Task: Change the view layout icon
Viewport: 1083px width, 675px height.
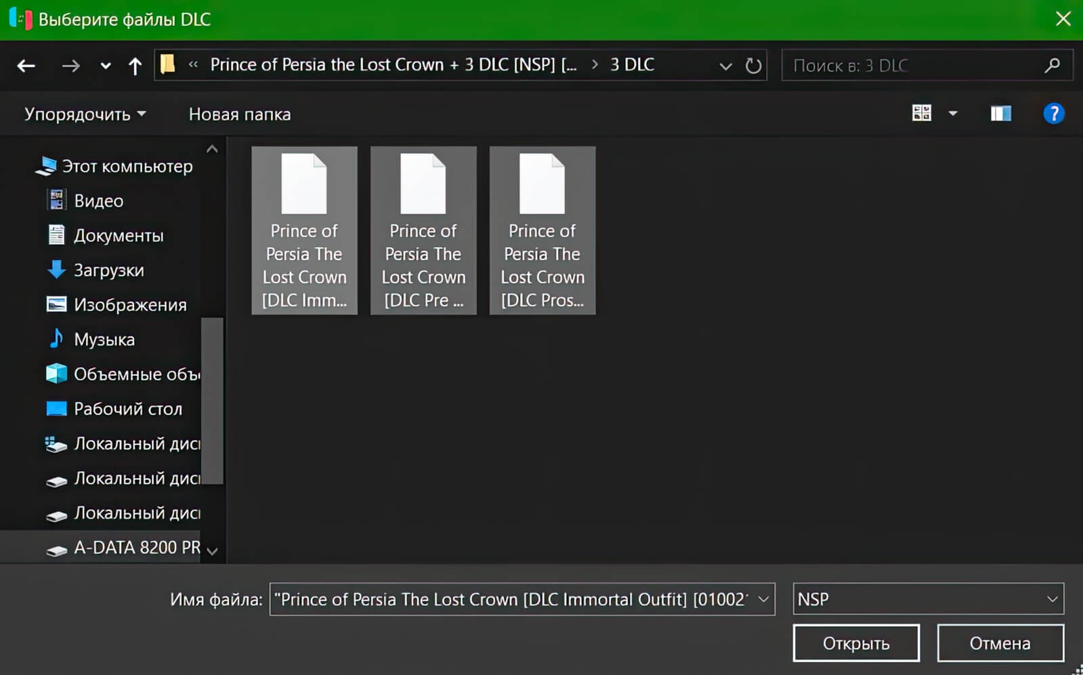Action: pos(921,113)
